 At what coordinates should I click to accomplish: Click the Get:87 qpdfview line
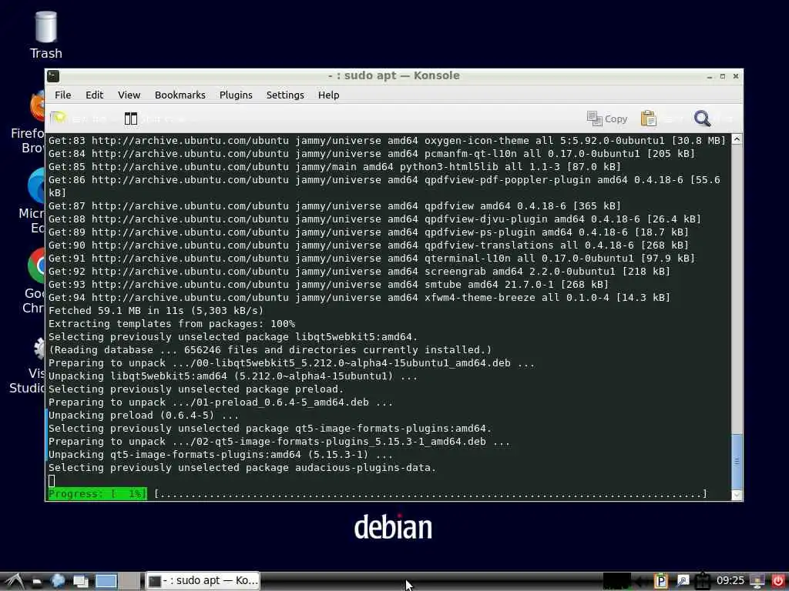(x=334, y=206)
